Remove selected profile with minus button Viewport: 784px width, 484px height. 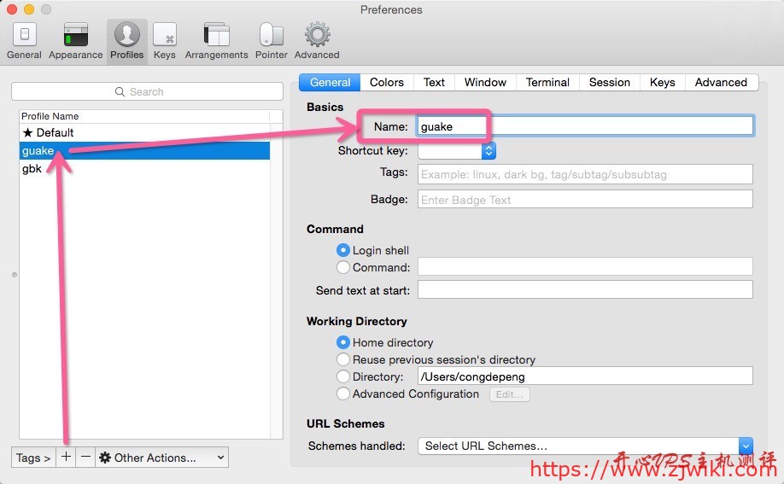pyautogui.click(x=85, y=458)
